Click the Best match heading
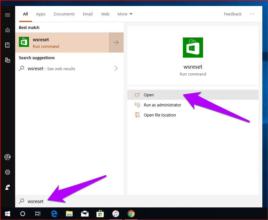Screen dimensions: 268x220 (29, 27)
